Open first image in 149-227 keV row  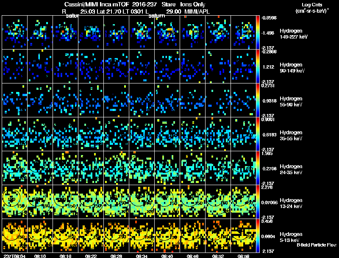(14, 32)
